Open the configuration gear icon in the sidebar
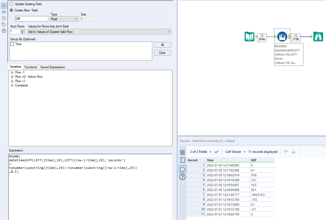 [x=4, y=5]
